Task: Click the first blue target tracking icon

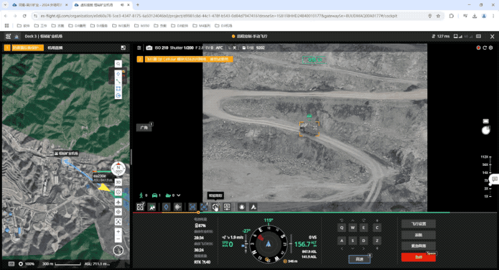Action: [x=192, y=207]
